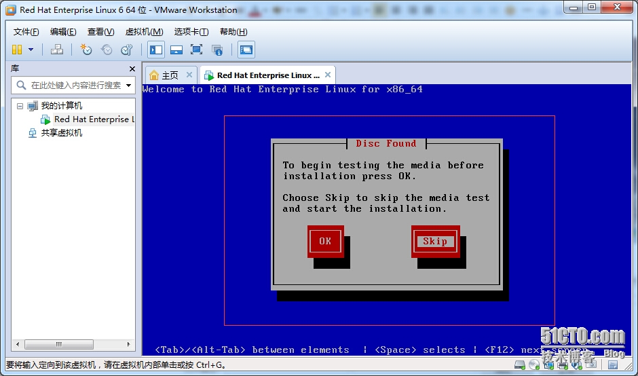Close the 库 library panel
This screenshot has width=638, height=376.
tap(132, 69)
